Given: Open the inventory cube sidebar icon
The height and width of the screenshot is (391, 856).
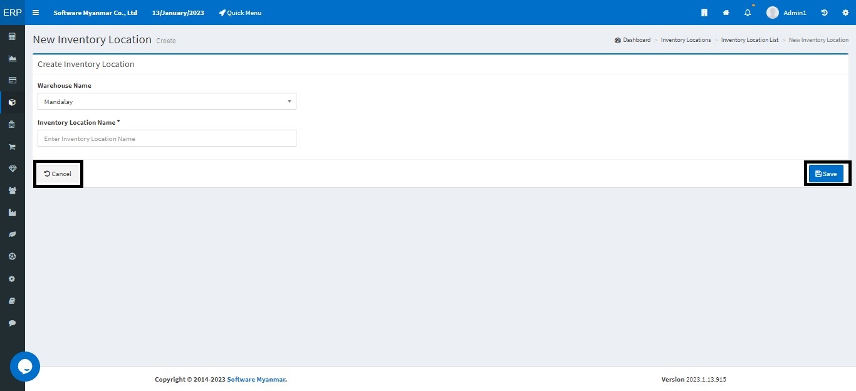Looking at the screenshot, I should click(x=12, y=103).
